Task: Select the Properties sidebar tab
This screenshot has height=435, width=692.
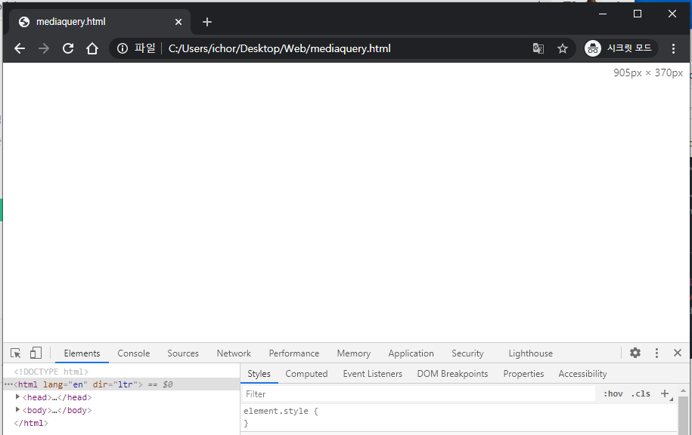Action: point(523,374)
